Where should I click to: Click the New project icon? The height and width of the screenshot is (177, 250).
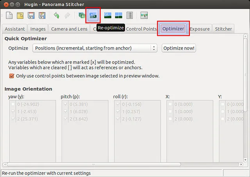pyautogui.click(x=9, y=16)
